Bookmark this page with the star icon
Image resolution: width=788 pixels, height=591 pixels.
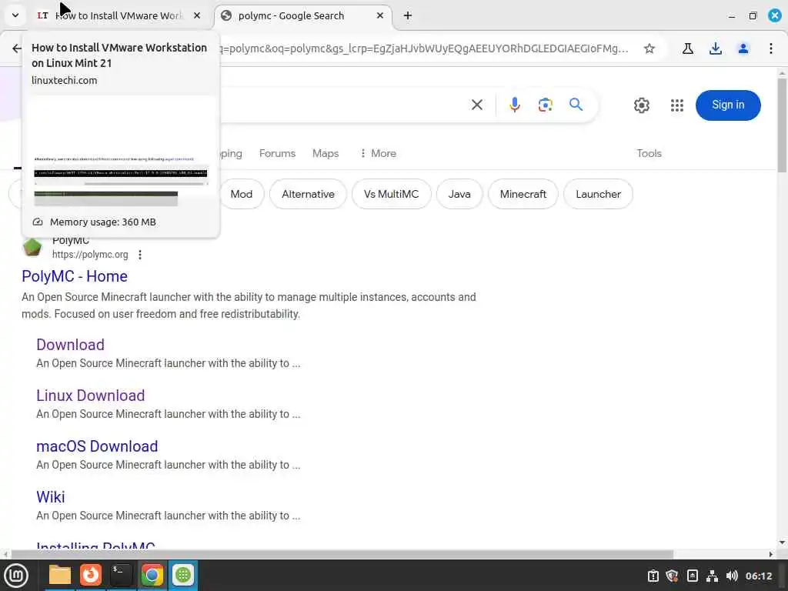click(649, 48)
